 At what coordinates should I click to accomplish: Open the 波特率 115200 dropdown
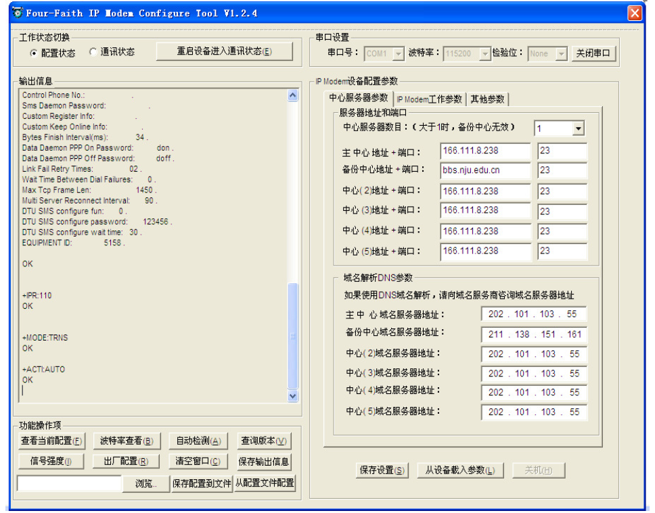pyautogui.click(x=484, y=53)
